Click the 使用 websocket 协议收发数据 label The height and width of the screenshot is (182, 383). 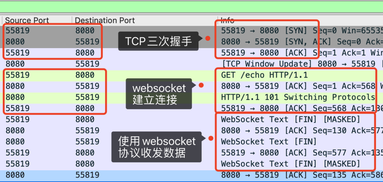tap(157, 147)
